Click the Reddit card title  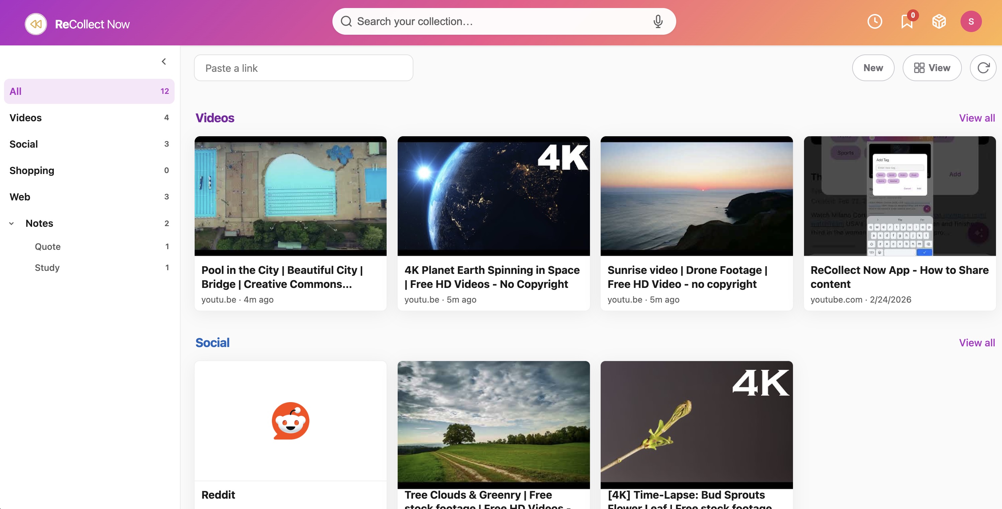pos(218,495)
